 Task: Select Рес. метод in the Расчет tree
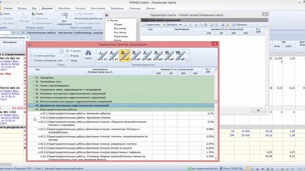tap(120, 32)
